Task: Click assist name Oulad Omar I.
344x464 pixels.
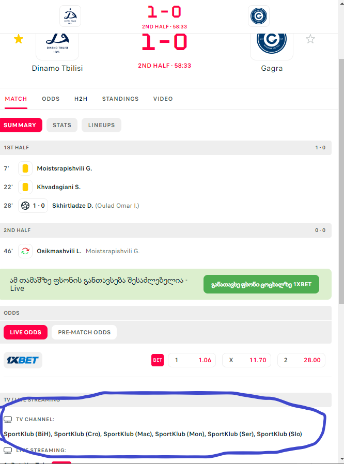Action: (117, 206)
